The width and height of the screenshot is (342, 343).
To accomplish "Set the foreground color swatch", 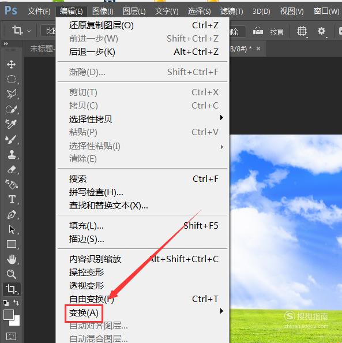I will point(9,315).
